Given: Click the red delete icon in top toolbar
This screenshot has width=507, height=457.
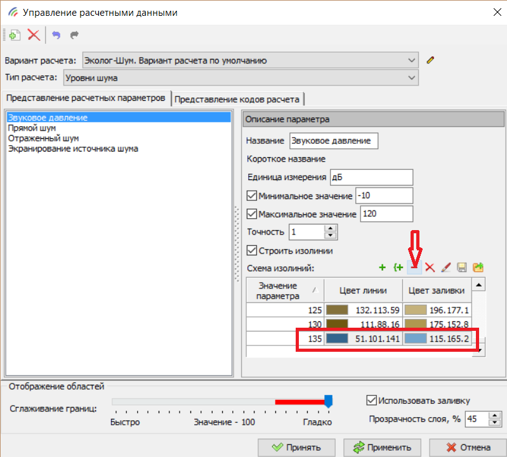Looking at the screenshot, I should click(34, 35).
